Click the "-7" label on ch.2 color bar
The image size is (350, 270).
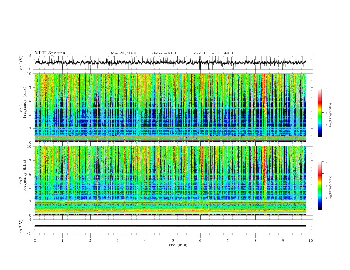326,210
